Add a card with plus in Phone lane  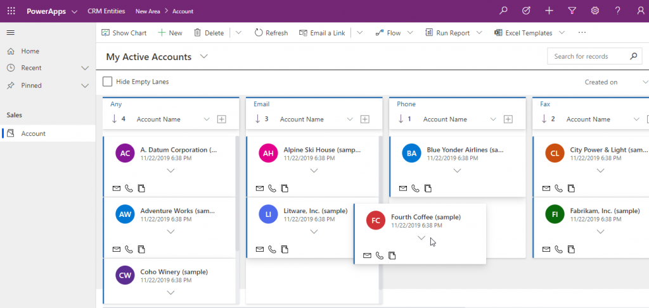[508, 120]
